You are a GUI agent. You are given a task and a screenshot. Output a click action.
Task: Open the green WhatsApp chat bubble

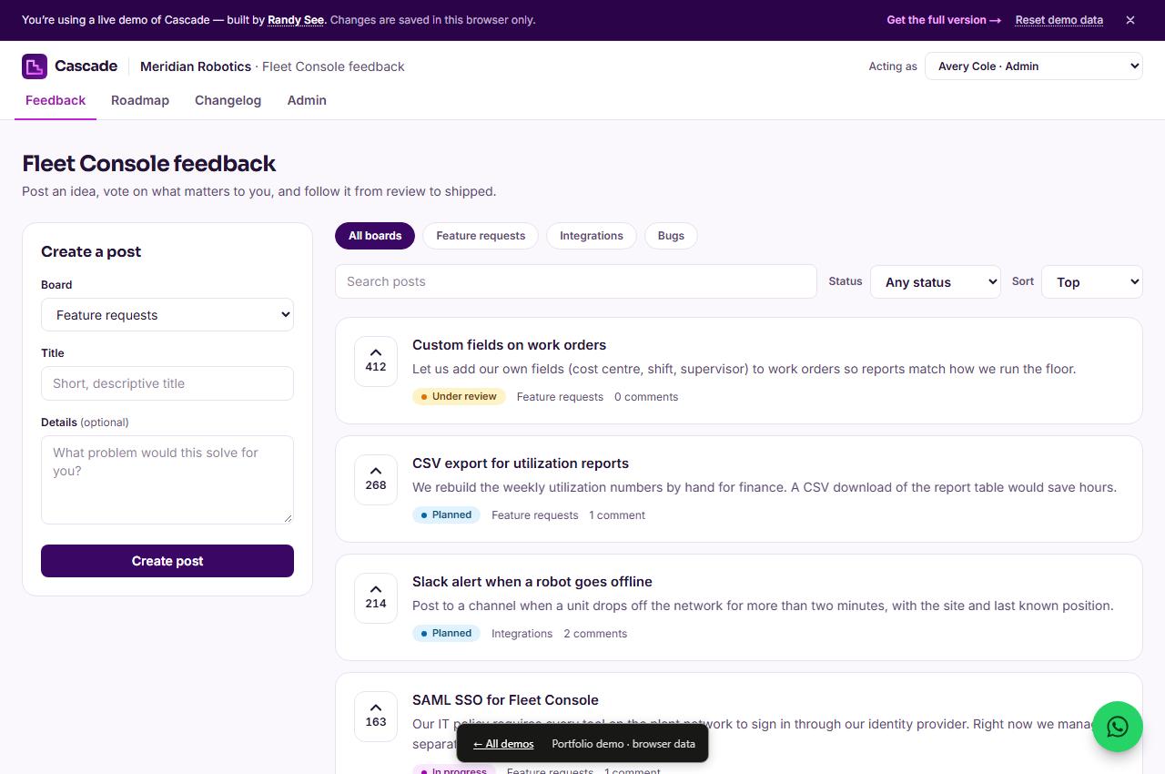(1118, 727)
